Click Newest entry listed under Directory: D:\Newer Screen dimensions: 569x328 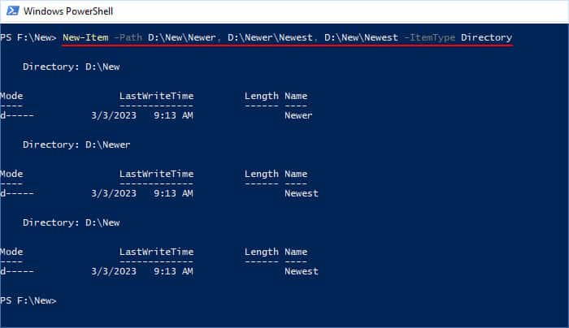(x=302, y=193)
